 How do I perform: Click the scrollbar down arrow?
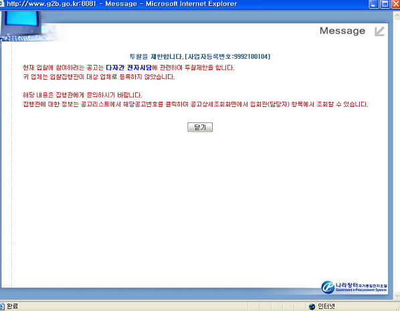pos(397,296)
